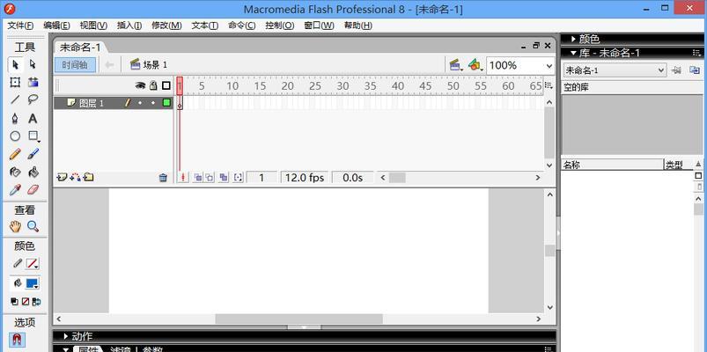
Task: Select the Oval tool
Action: tap(15, 136)
